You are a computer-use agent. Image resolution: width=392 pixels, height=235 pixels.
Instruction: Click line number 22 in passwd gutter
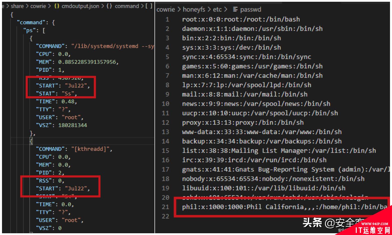coord(165,216)
